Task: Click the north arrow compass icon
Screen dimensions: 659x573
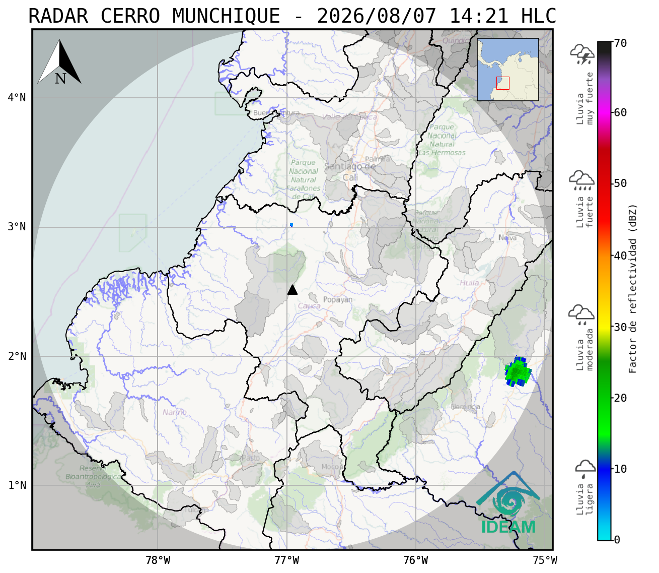Action: pyautogui.click(x=59, y=62)
